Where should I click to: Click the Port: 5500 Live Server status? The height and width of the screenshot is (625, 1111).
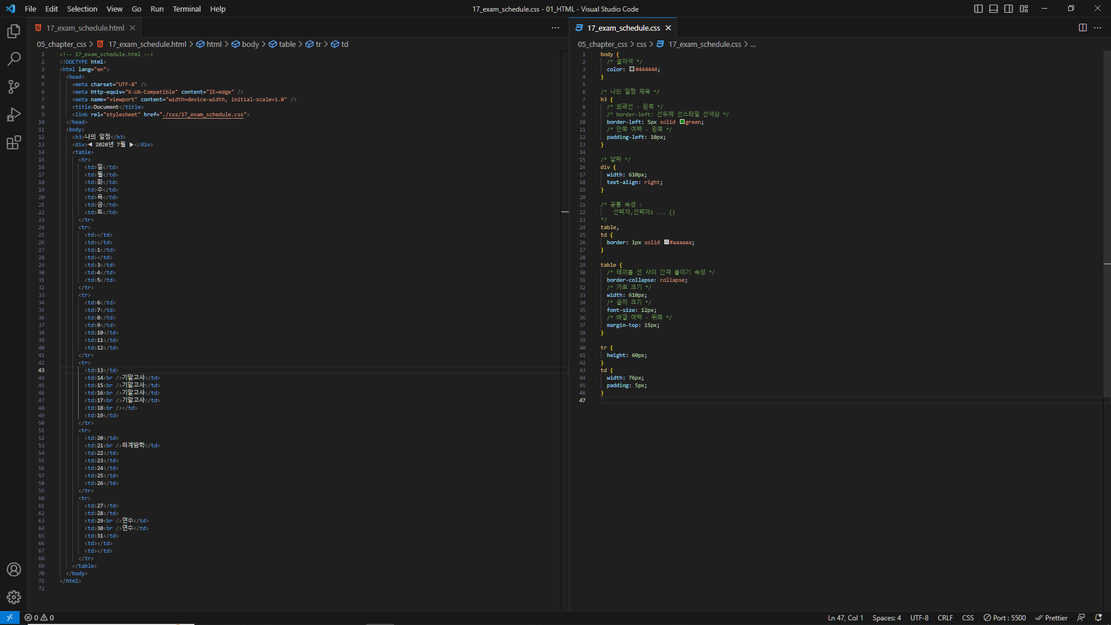click(1005, 617)
